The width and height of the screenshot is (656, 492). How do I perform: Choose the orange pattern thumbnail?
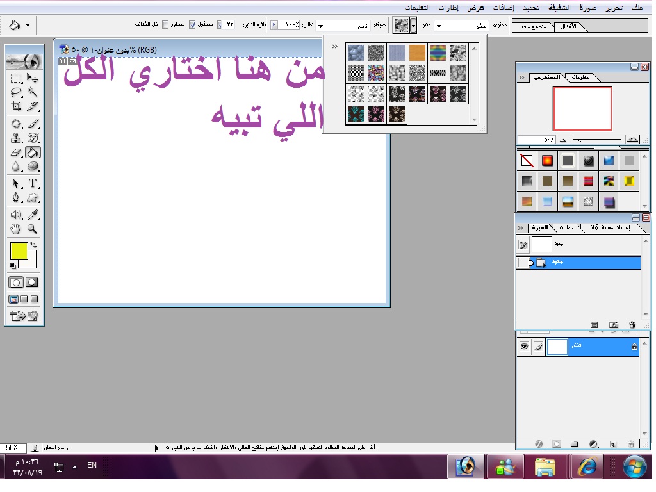418,52
